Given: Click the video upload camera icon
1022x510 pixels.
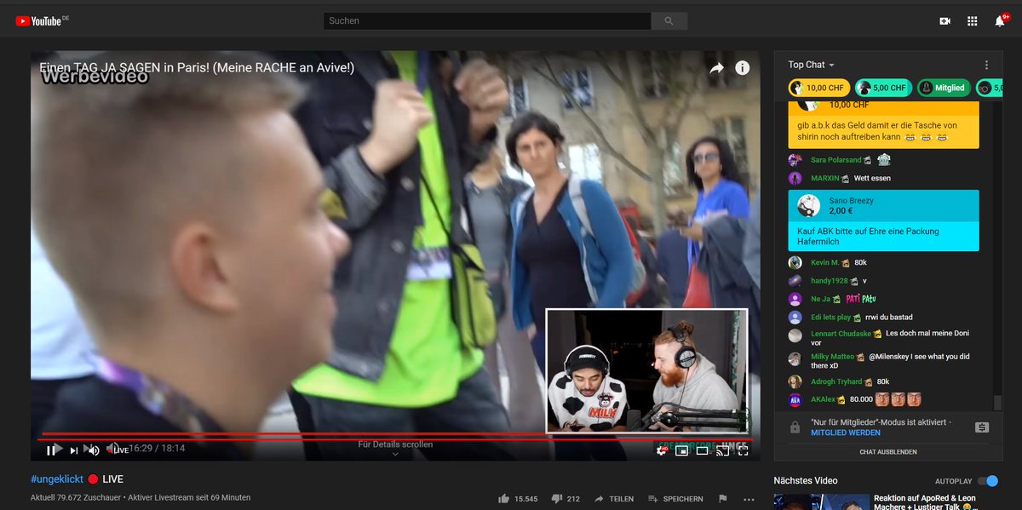Looking at the screenshot, I should [x=944, y=20].
